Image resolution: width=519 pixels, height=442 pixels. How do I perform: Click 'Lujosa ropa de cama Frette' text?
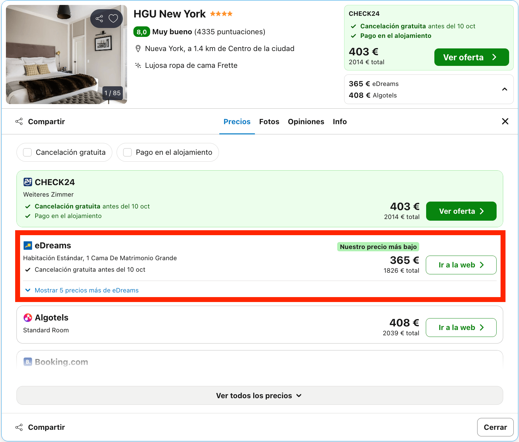pos(191,65)
